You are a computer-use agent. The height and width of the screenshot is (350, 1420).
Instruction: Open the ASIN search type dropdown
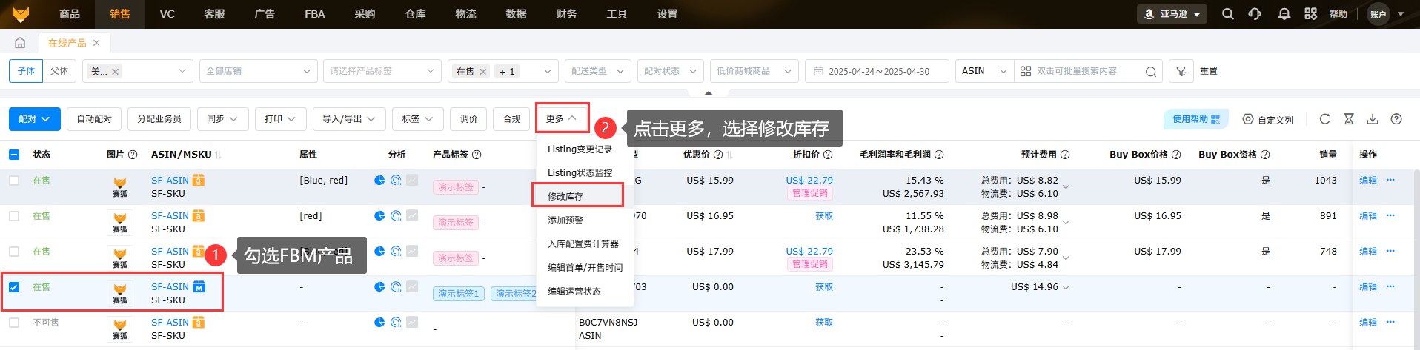coord(985,71)
